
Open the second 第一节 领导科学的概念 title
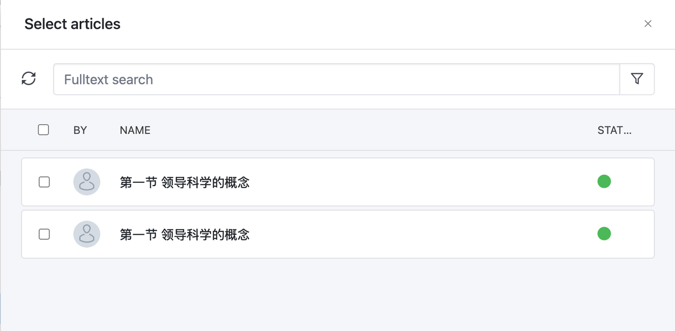coord(185,235)
